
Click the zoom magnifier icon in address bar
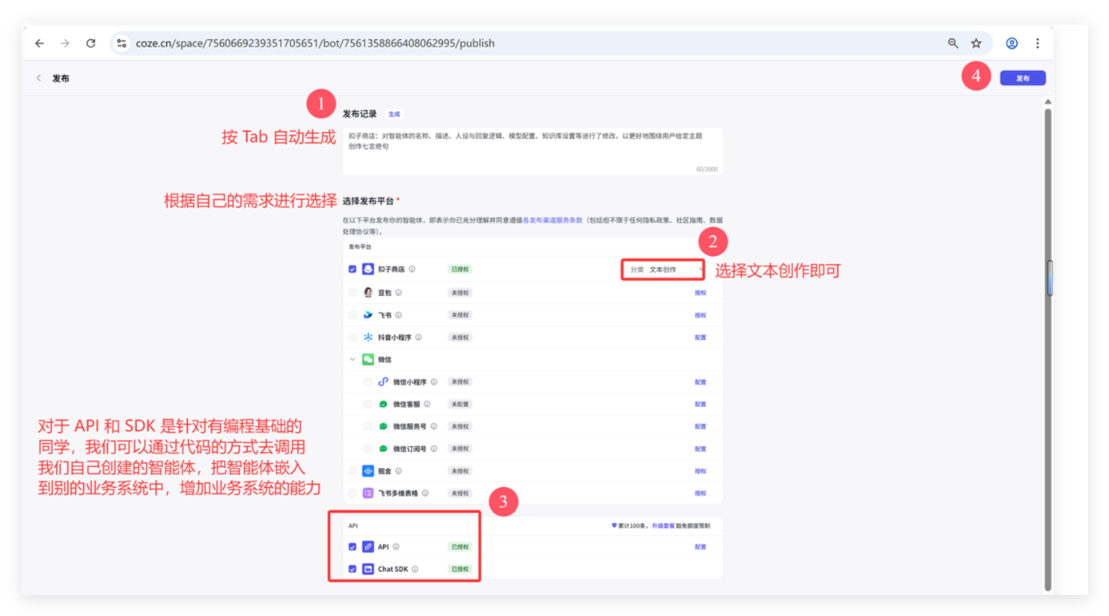point(953,44)
